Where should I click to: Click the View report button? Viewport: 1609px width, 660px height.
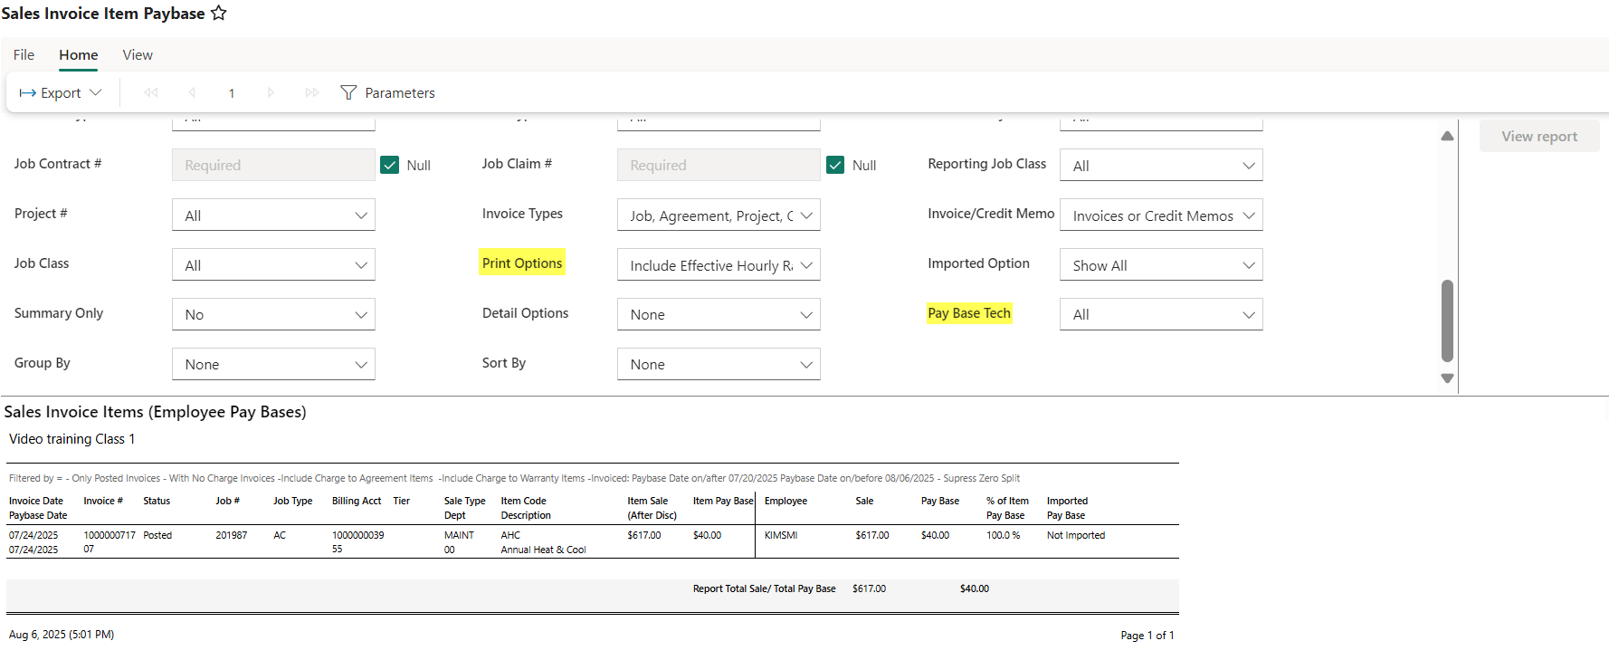coord(1539,136)
